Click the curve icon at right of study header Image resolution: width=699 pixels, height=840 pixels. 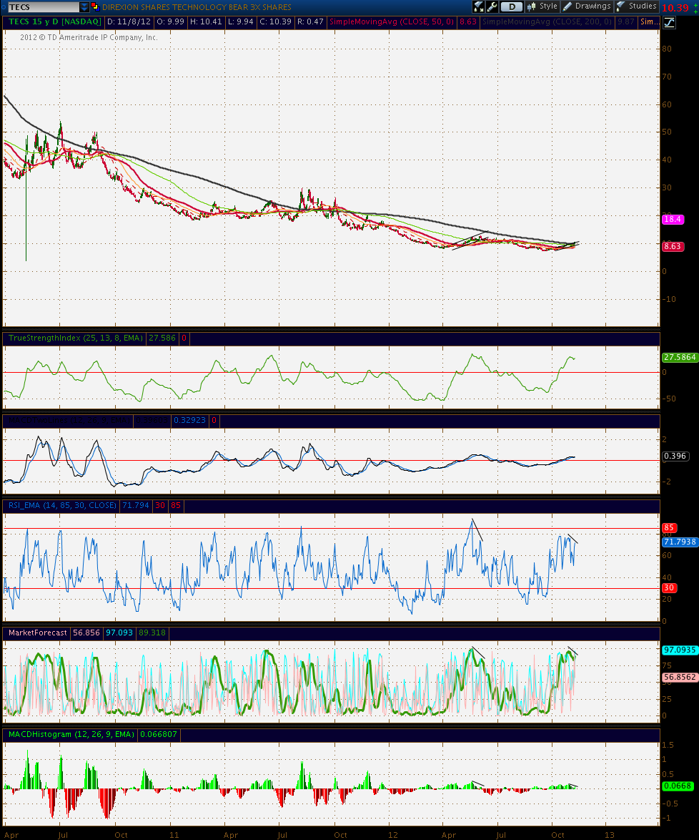(669, 22)
